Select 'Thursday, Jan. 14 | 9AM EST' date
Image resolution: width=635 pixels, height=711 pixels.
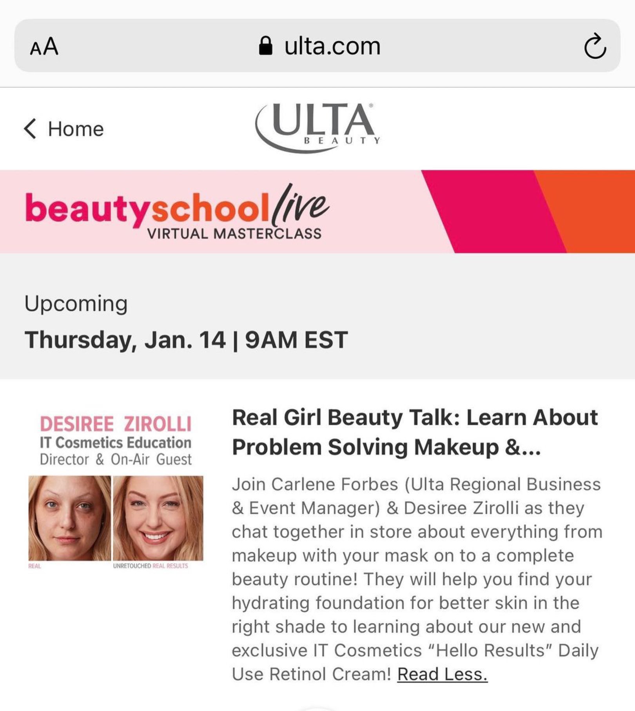coord(186,340)
